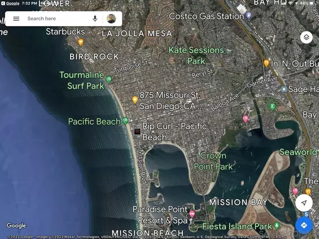Select the Rip Curl store marker

coord(137,132)
